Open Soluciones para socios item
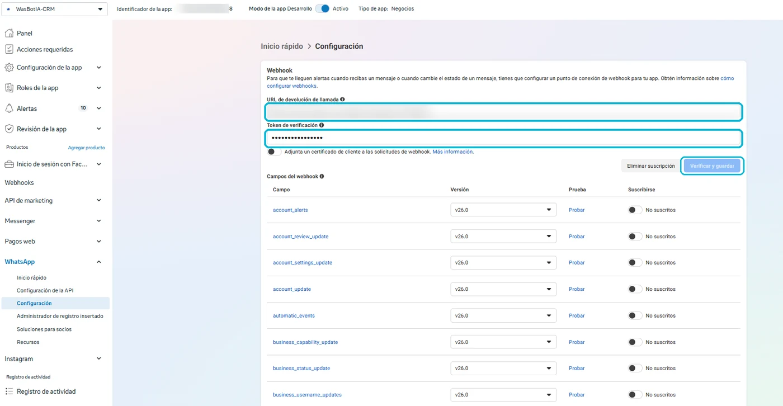This screenshot has height=406, width=783. tap(44, 329)
